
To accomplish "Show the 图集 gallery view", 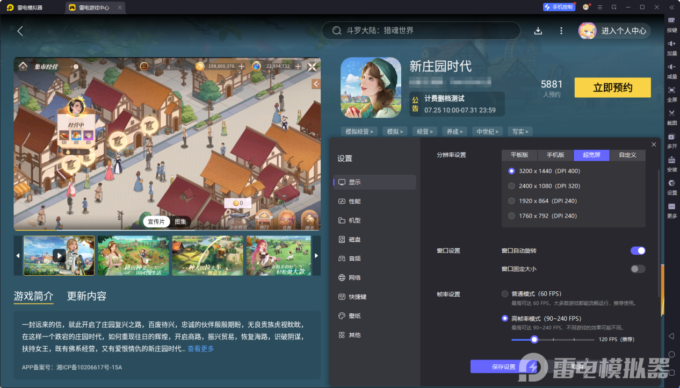I will click(180, 221).
